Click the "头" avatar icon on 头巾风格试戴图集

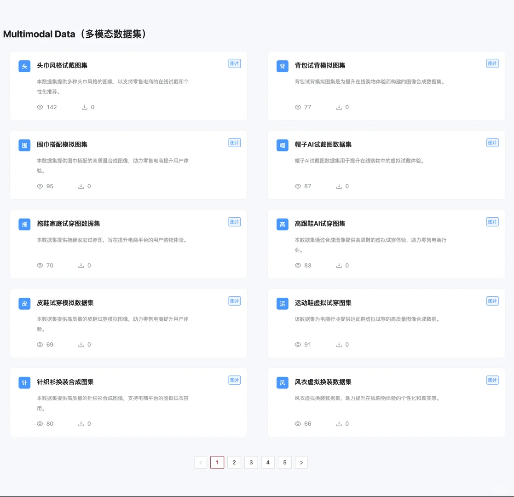24,66
